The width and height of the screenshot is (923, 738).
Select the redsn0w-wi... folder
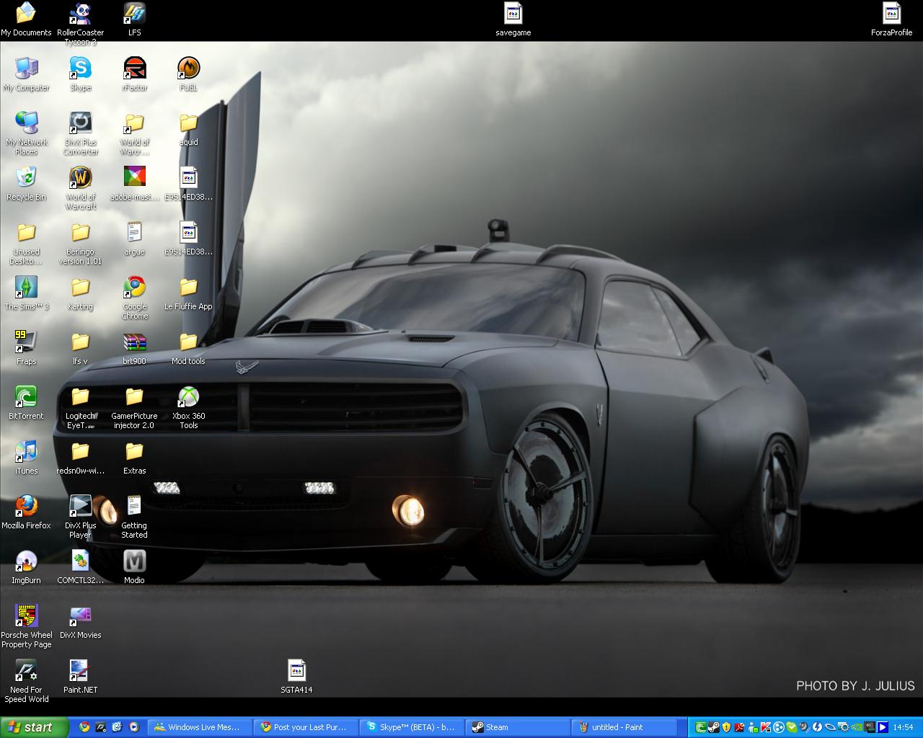[x=80, y=458]
